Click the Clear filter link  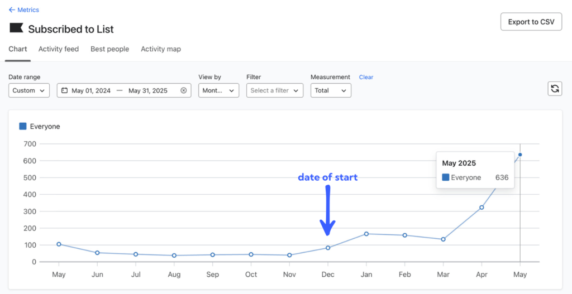pyautogui.click(x=366, y=77)
